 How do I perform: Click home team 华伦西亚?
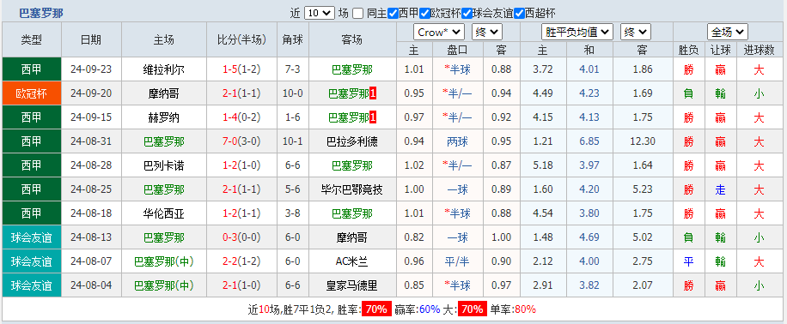tap(163, 213)
